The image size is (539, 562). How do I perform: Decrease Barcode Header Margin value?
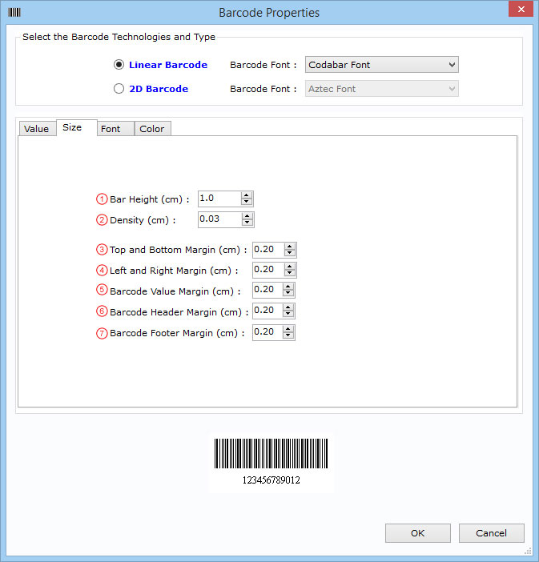point(288,314)
